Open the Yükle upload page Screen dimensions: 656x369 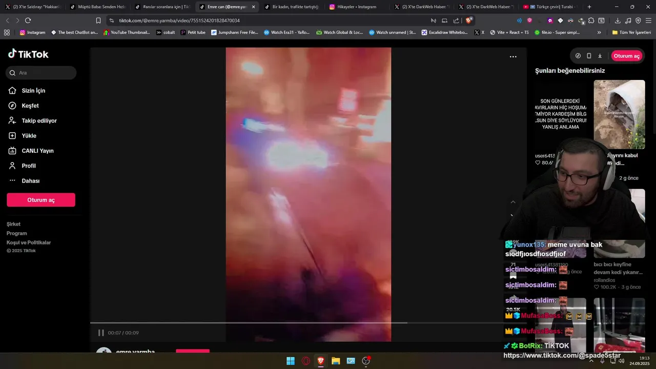[x=29, y=136]
